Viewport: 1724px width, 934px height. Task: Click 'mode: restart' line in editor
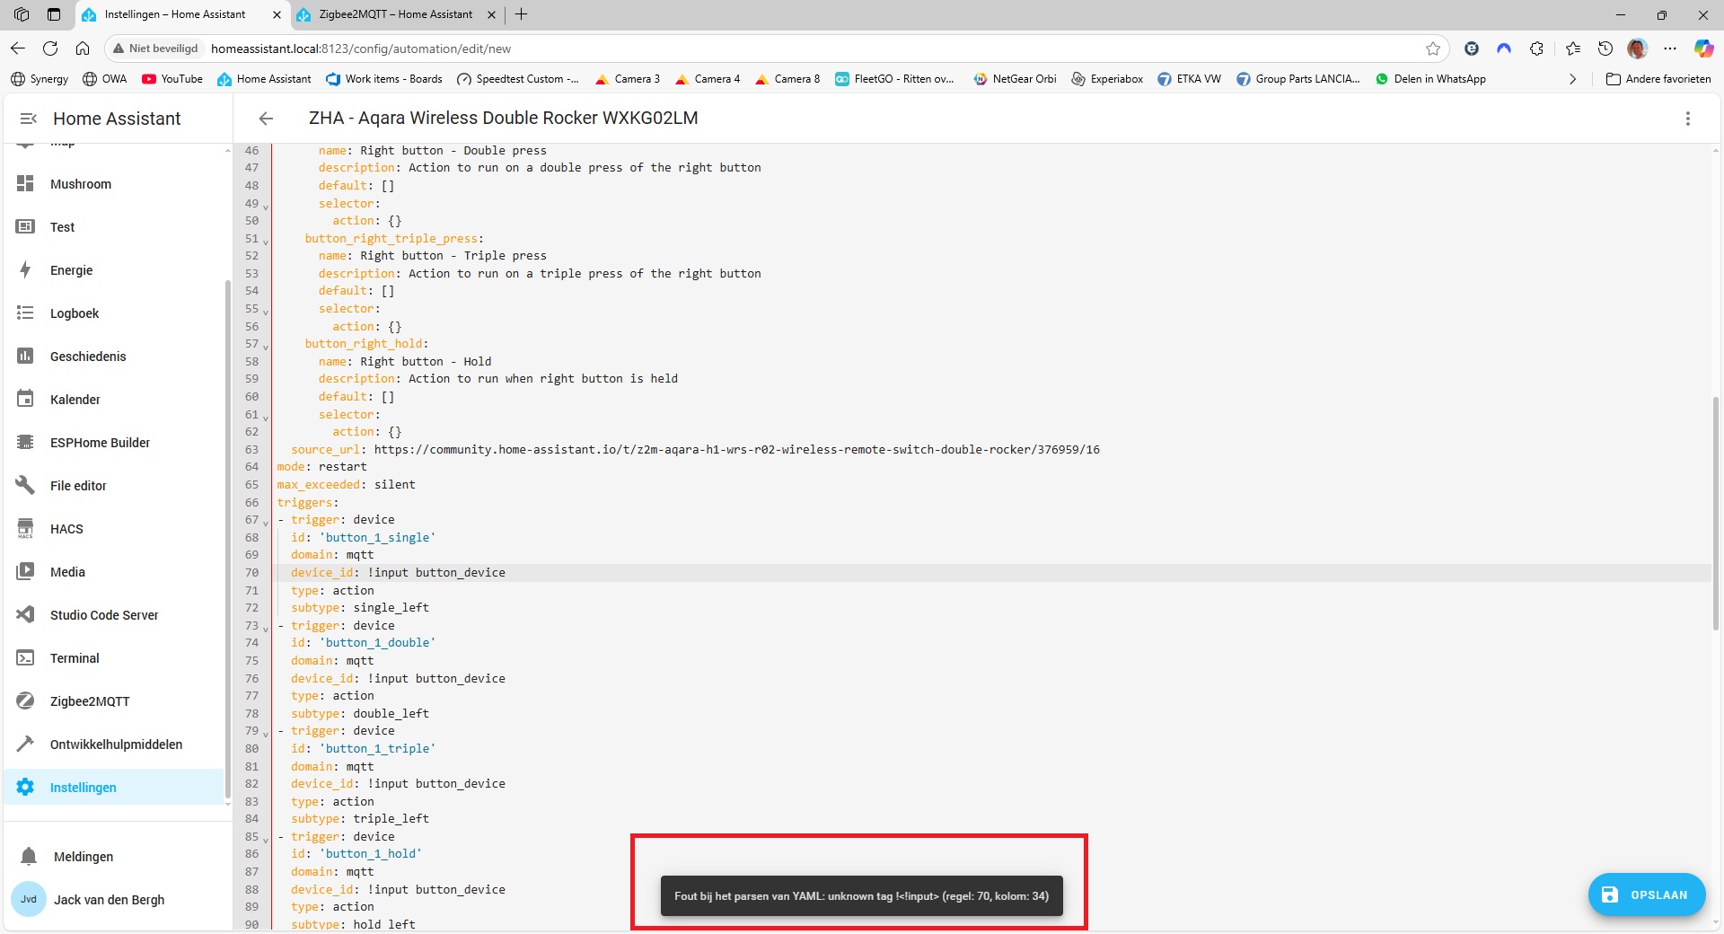pos(321,467)
